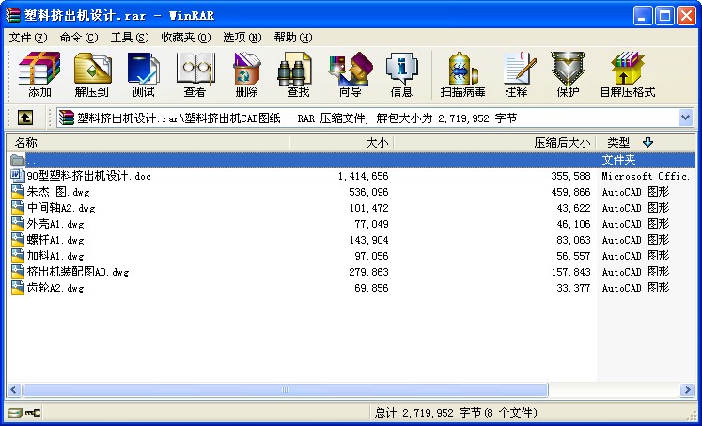This screenshot has height=426, width=702.
Task: Click the parent folder icon in ".." row
Action: [18, 160]
